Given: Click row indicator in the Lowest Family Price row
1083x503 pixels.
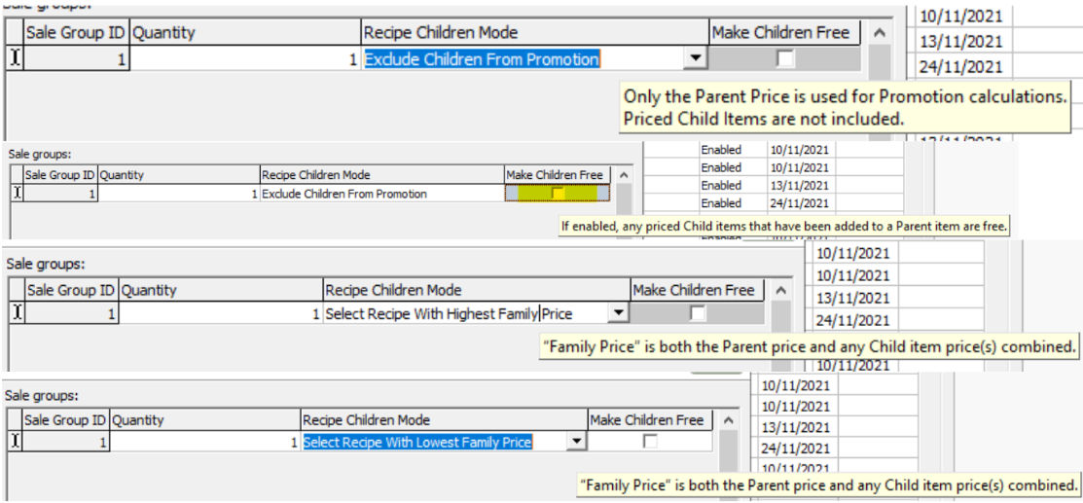Looking at the screenshot, I should point(14,442).
